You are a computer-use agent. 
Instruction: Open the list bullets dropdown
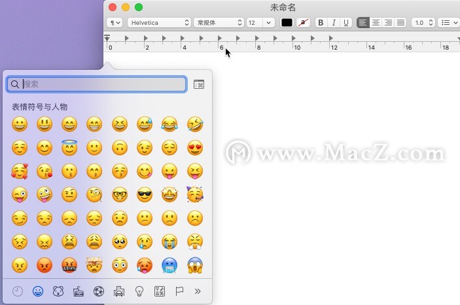click(449, 23)
